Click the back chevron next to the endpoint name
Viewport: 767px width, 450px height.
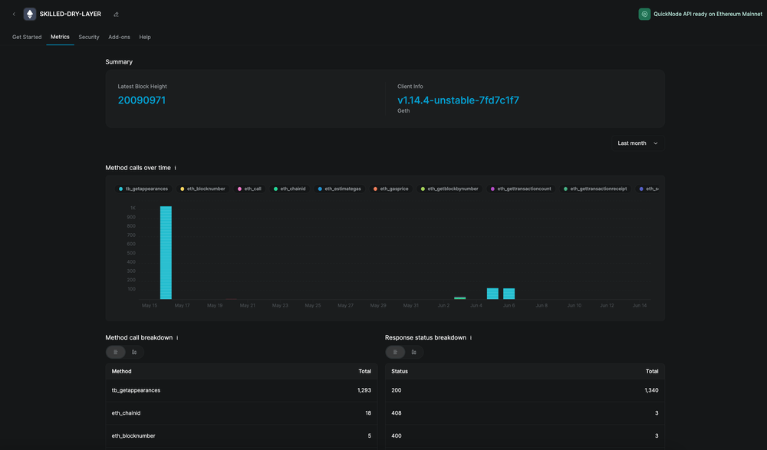point(14,14)
